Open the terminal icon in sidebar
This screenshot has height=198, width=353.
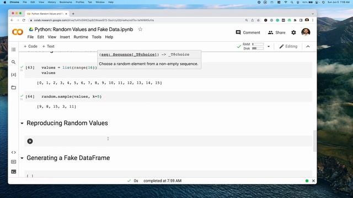(x=13, y=172)
